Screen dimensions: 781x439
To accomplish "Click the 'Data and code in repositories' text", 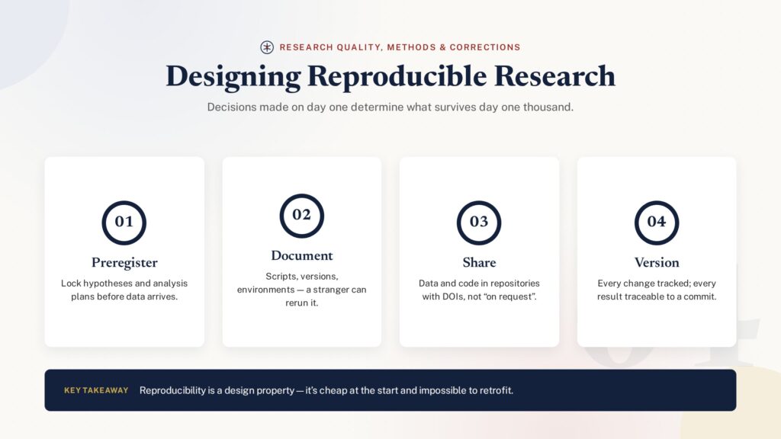I will [x=479, y=290].
